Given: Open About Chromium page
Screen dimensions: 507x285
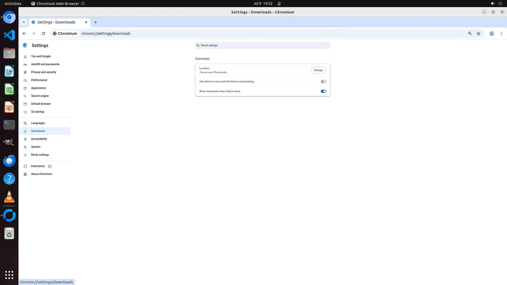Looking at the screenshot, I should pos(41,174).
